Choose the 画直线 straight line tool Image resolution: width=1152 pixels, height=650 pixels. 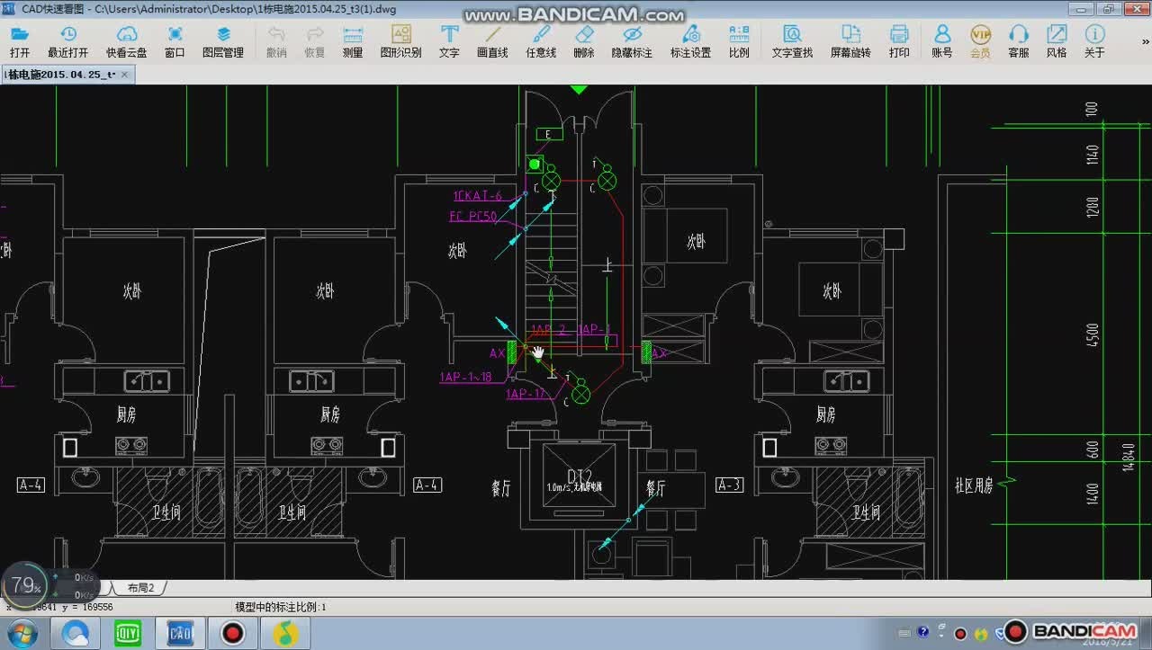click(x=492, y=41)
